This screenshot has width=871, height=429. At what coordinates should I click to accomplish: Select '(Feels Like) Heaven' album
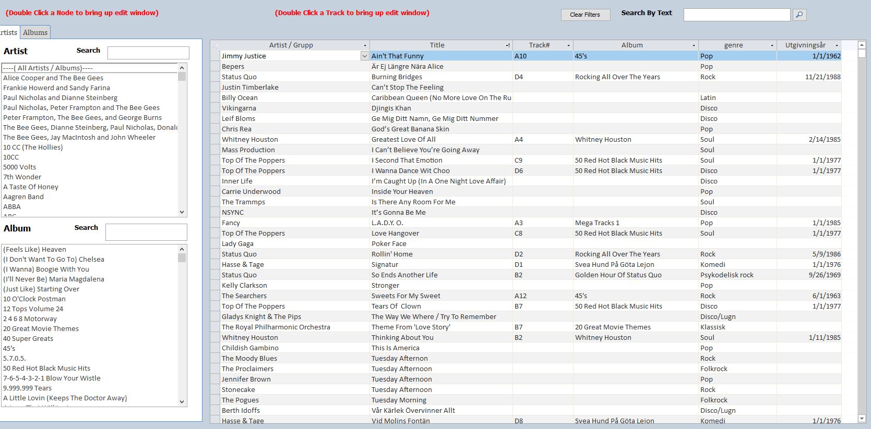90,249
